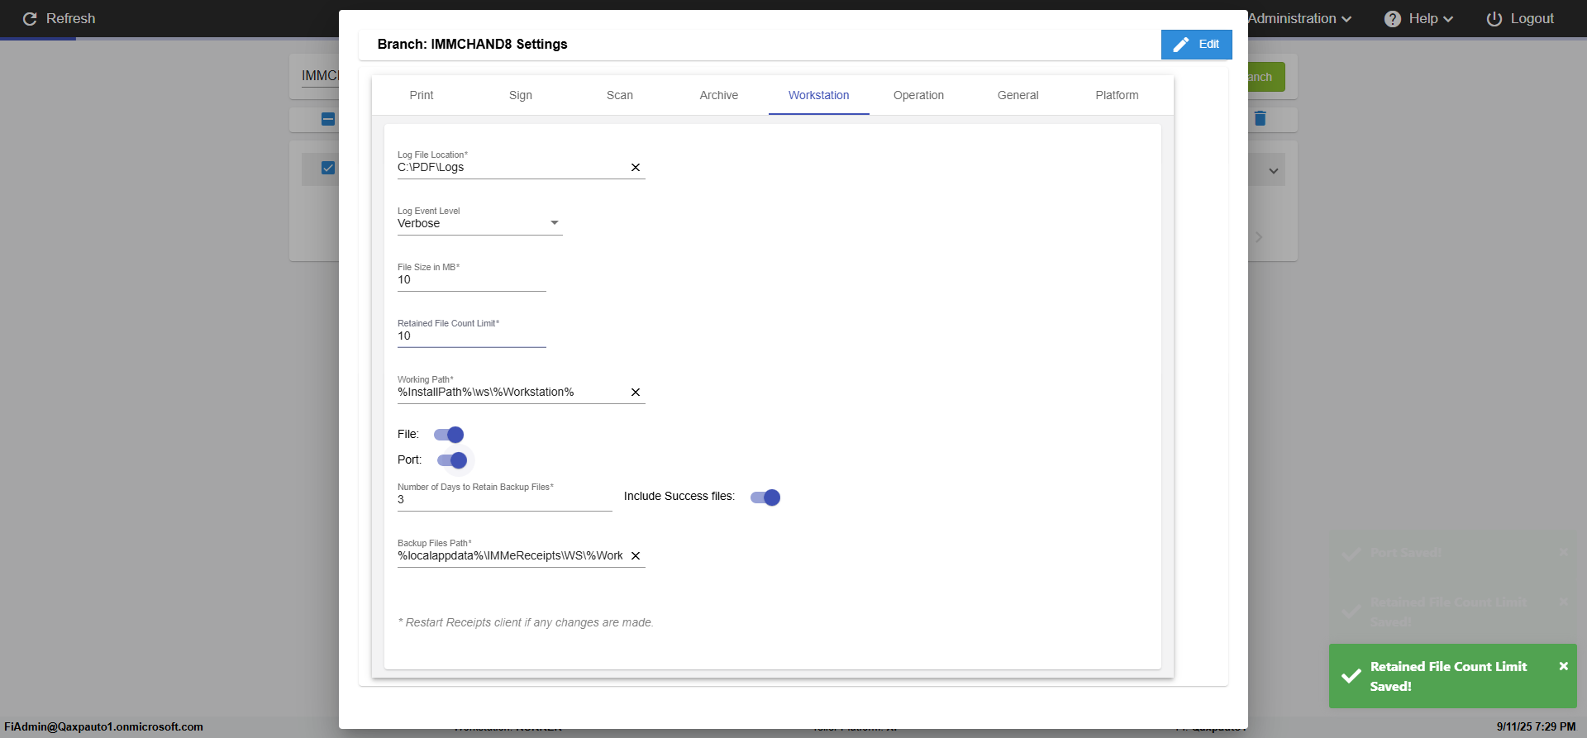Click the dialog title Branch IMMCHAND8 Settings
The image size is (1587, 738).
tap(472, 45)
